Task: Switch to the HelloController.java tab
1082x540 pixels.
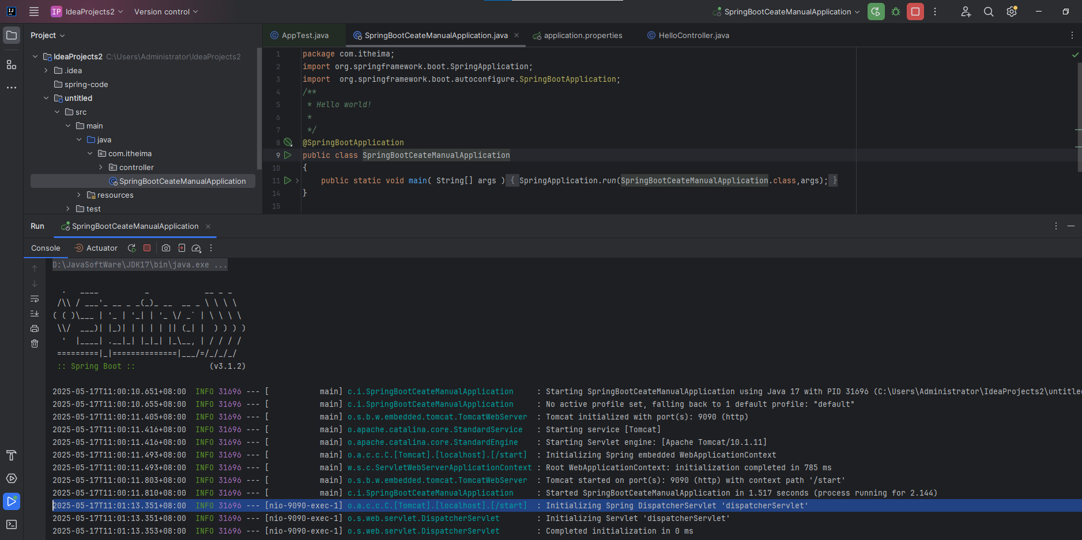Action: 688,35
